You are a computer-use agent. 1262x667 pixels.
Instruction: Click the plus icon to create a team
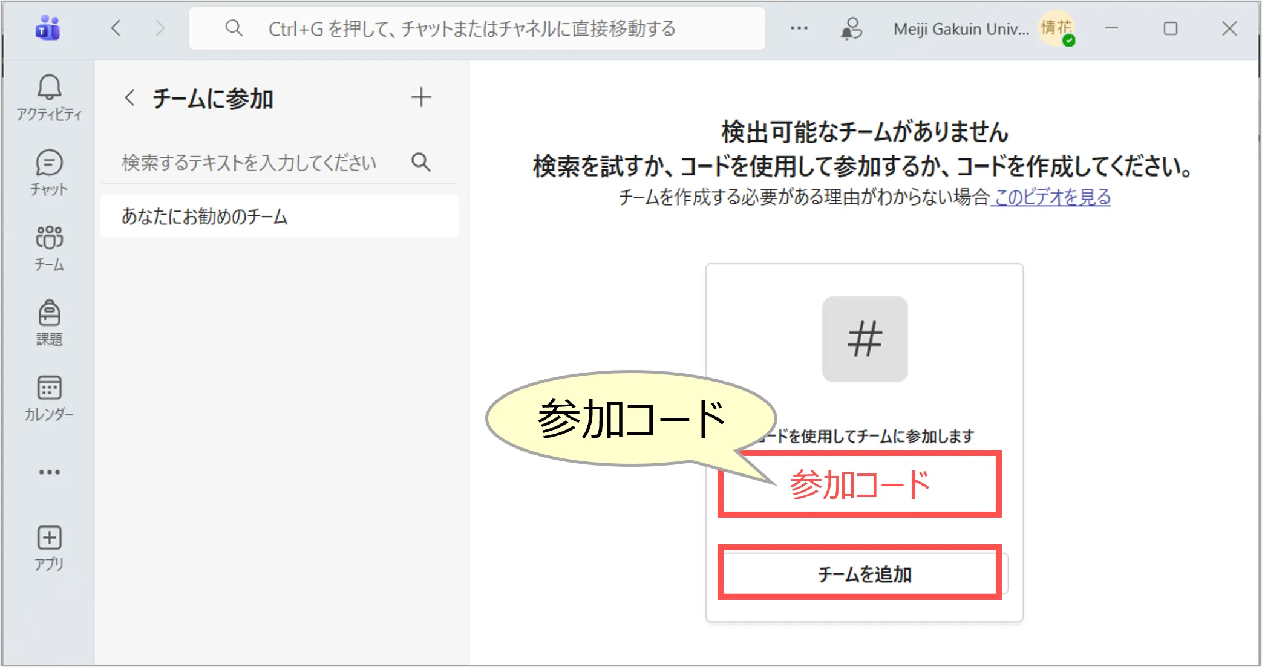tap(421, 97)
